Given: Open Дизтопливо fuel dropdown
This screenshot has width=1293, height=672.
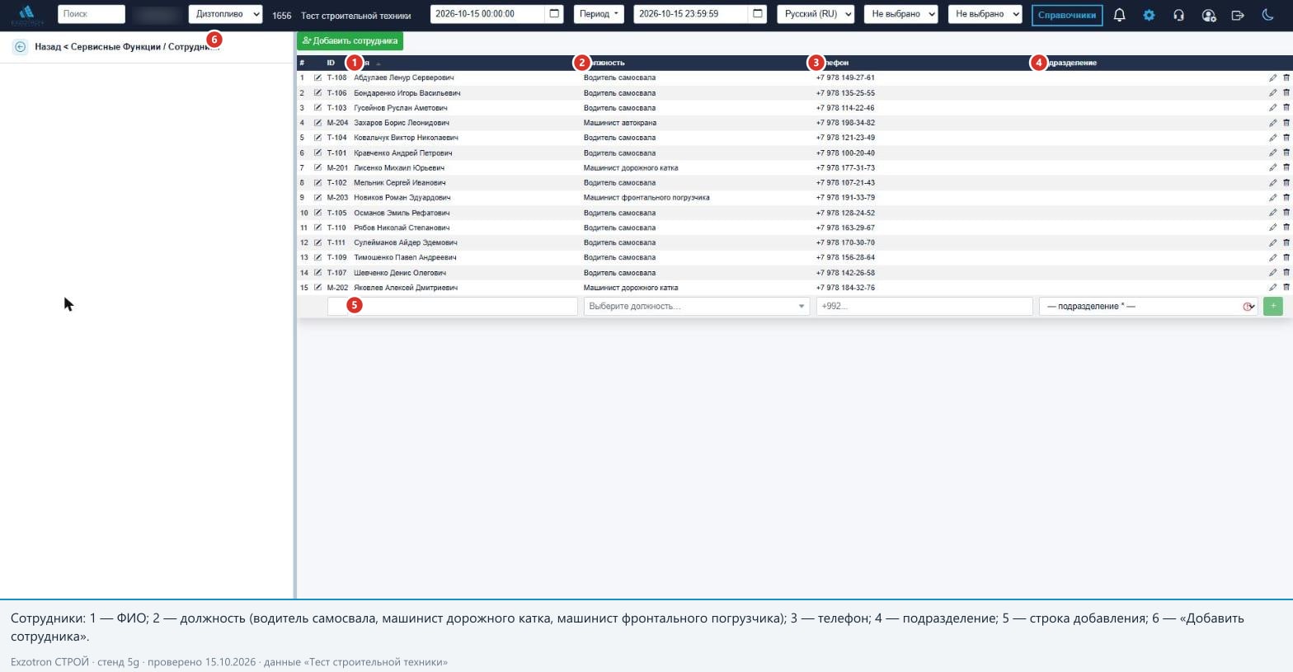Looking at the screenshot, I should [x=225, y=14].
